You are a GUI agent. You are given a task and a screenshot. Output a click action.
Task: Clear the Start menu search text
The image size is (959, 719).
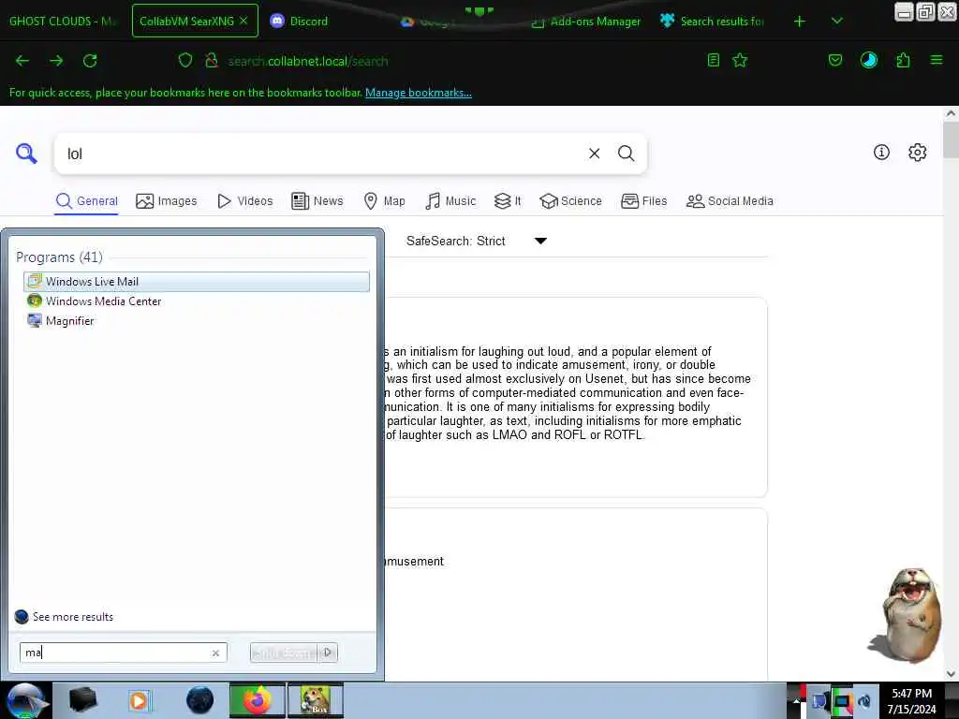pos(215,653)
